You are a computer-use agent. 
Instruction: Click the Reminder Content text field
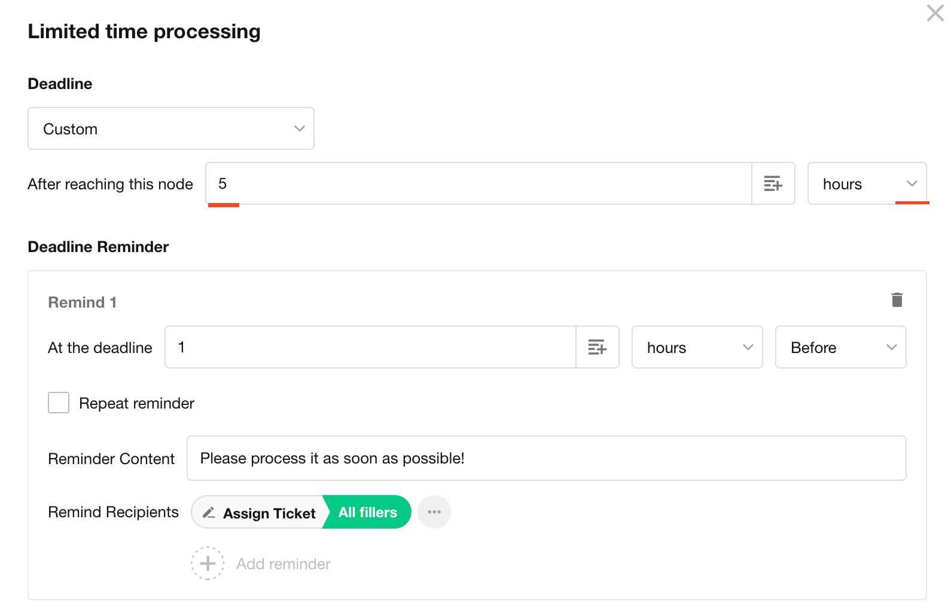tap(546, 458)
